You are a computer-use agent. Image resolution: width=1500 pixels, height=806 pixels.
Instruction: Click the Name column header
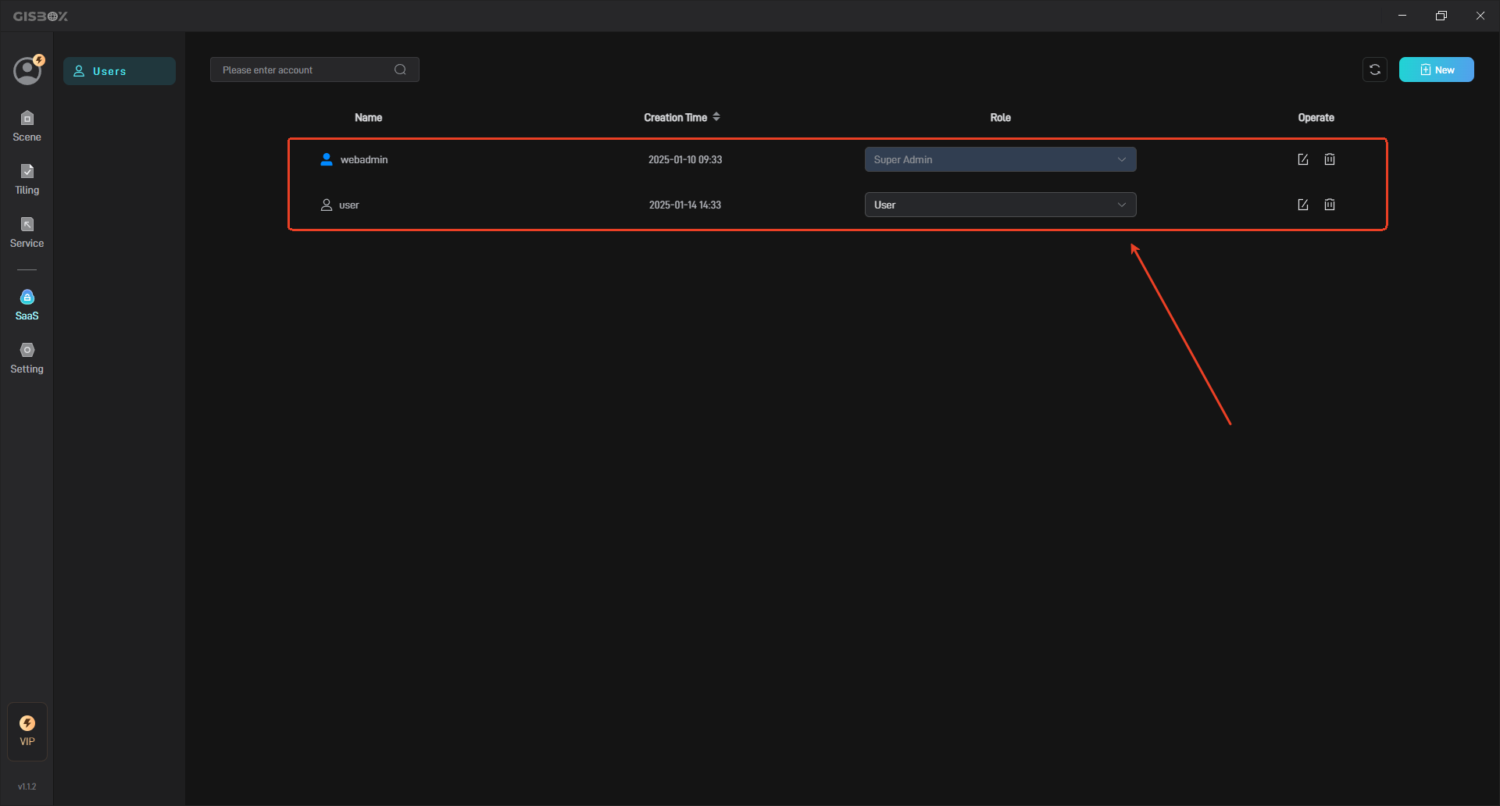(x=369, y=118)
